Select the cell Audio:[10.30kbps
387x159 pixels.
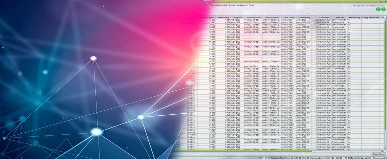pos(272,20)
